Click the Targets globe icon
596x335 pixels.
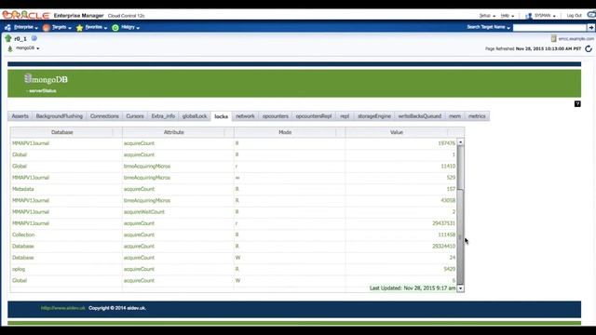(47, 27)
